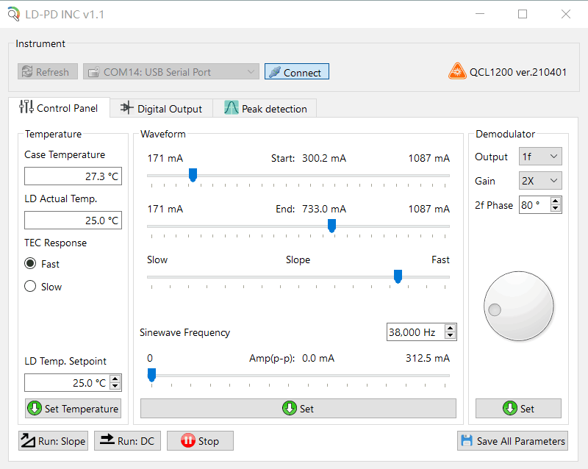Expand the demodulator Output 1f dropdown
This screenshot has width=588, height=469.
(540, 157)
